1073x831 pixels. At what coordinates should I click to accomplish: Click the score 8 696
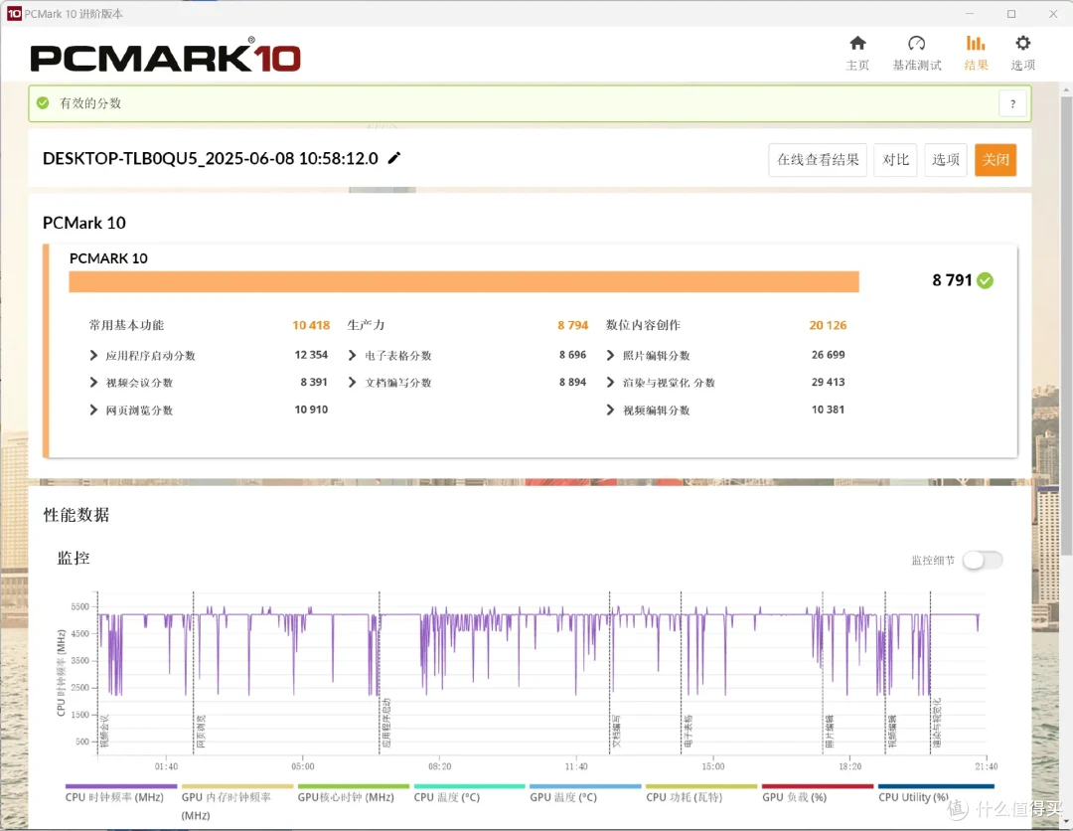click(x=573, y=355)
